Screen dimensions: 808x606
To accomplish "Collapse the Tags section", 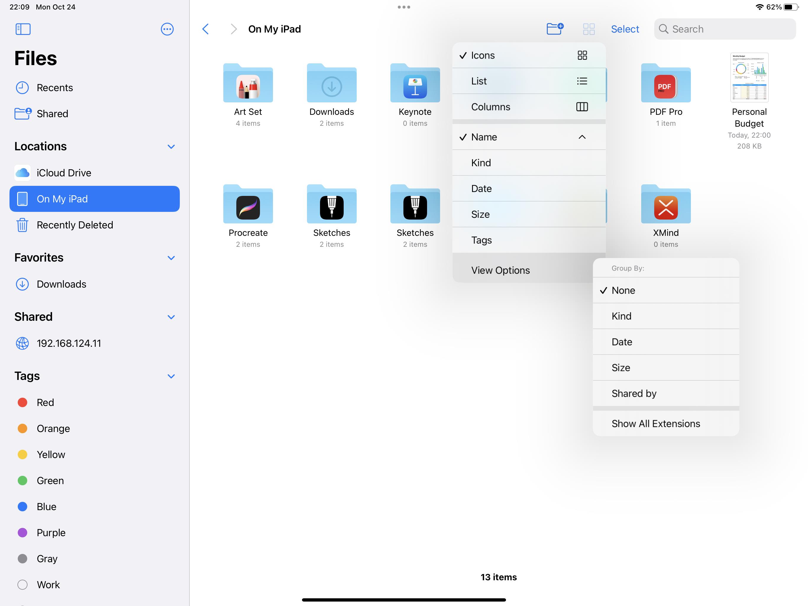I will (x=171, y=376).
